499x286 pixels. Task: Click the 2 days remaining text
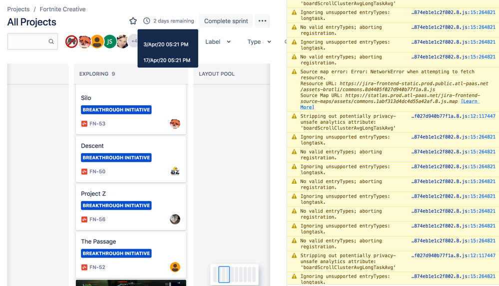(x=173, y=20)
